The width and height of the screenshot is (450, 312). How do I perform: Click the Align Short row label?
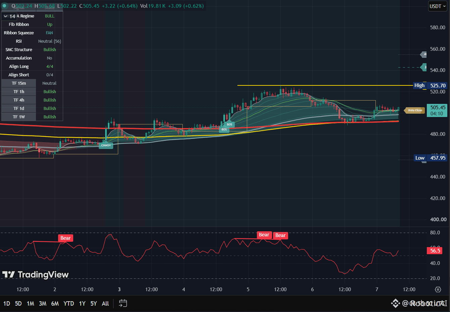tap(19, 75)
